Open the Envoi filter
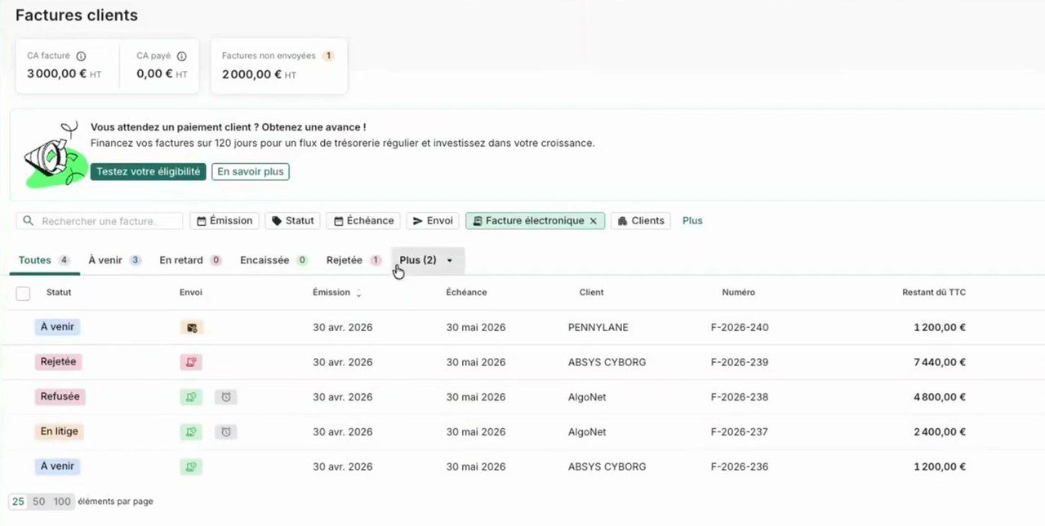The image size is (1045, 526). pyautogui.click(x=433, y=221)
